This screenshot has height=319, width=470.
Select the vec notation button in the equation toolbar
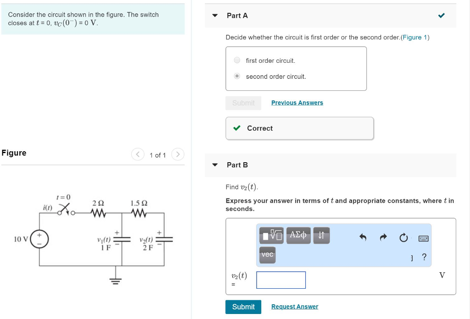coord(267,255)
